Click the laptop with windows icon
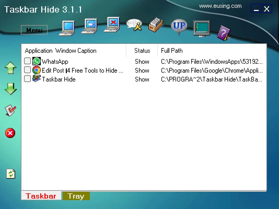The height and width of the screenshot is (209, 279). pos(90,26)
